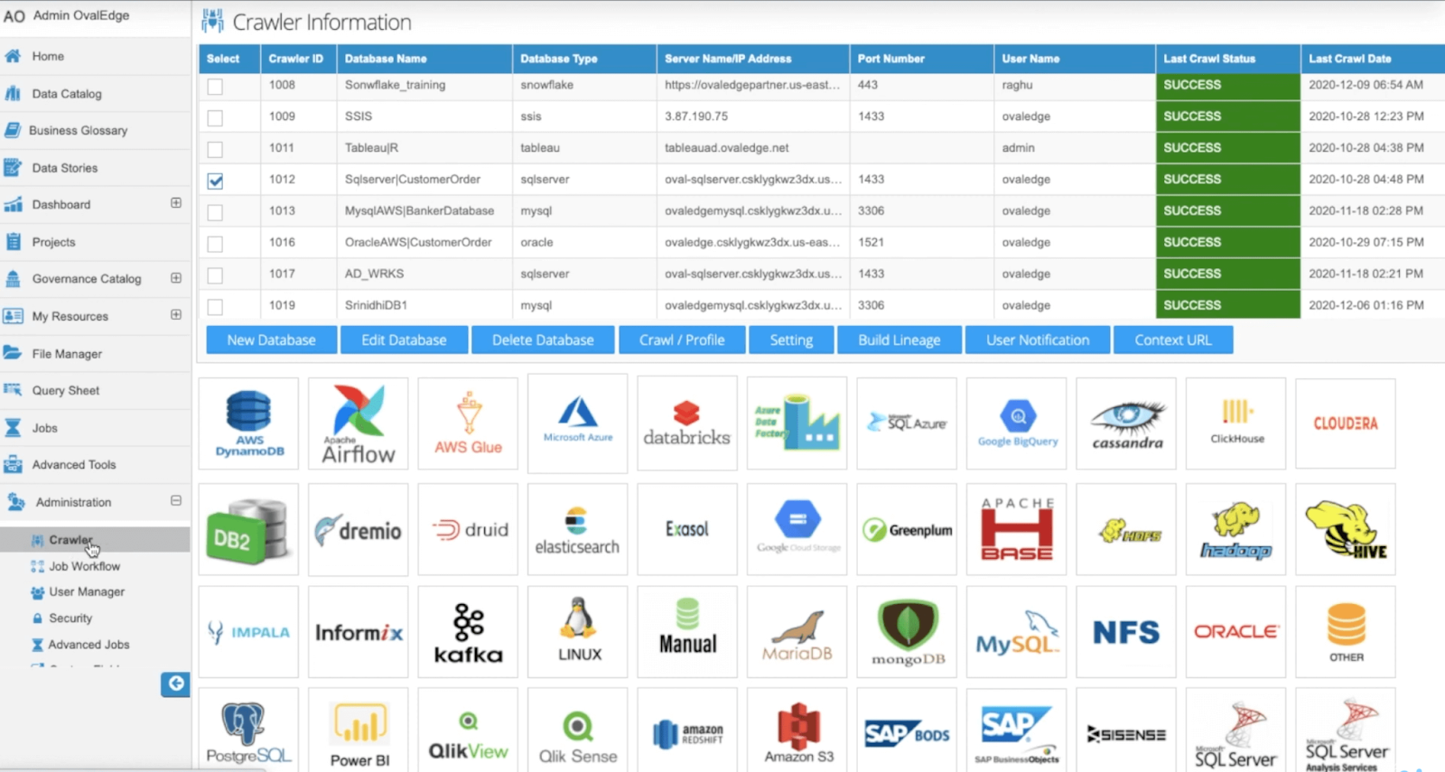Collapse the Administration section
Viewport: 1445px width, 772px height.
click(x=176, y=500)
